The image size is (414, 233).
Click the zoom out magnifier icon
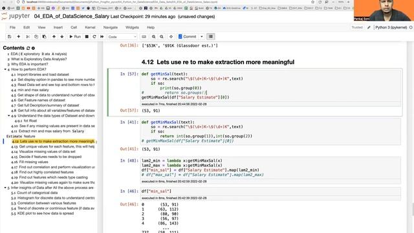coord(162,37)
